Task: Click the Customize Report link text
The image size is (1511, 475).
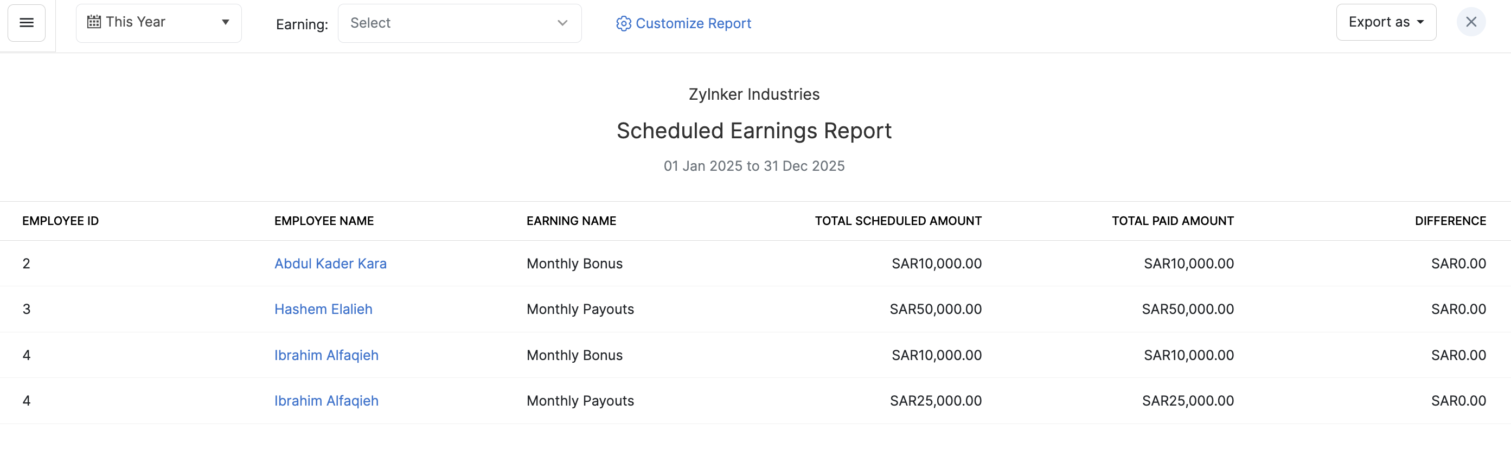Action: 693,23
